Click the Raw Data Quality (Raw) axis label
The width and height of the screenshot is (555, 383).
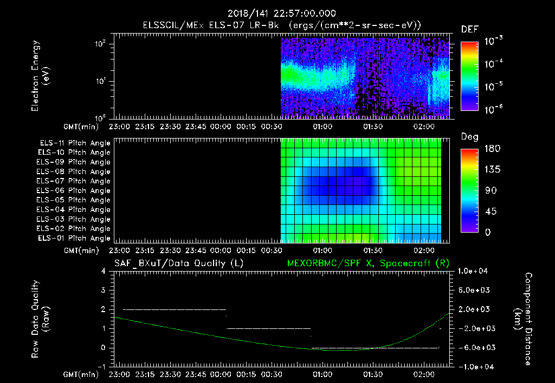[x=40, y=319]
